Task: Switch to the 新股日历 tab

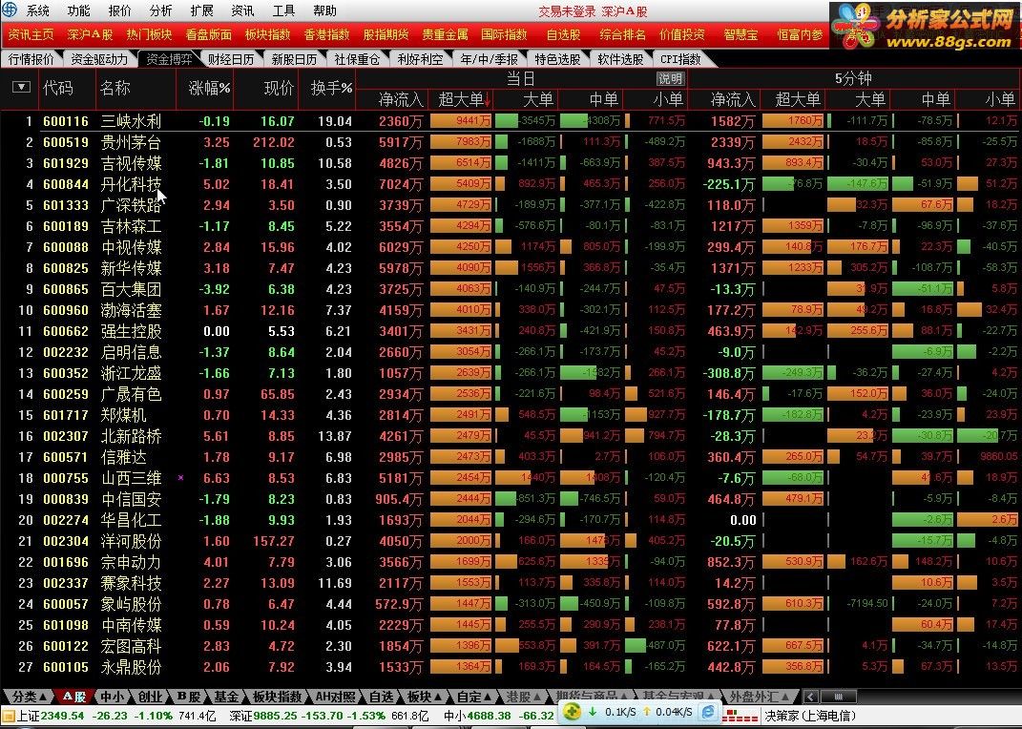Action: pos(294,59)
